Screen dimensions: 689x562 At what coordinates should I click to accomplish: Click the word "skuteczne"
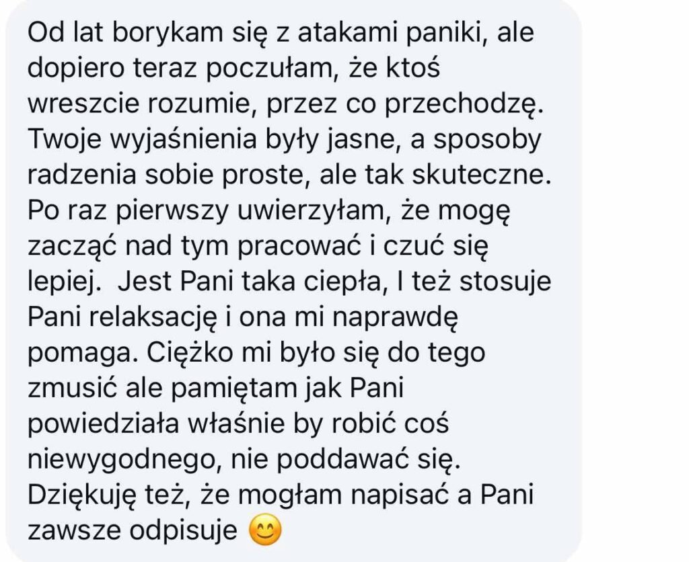click(x=482, y=175)
